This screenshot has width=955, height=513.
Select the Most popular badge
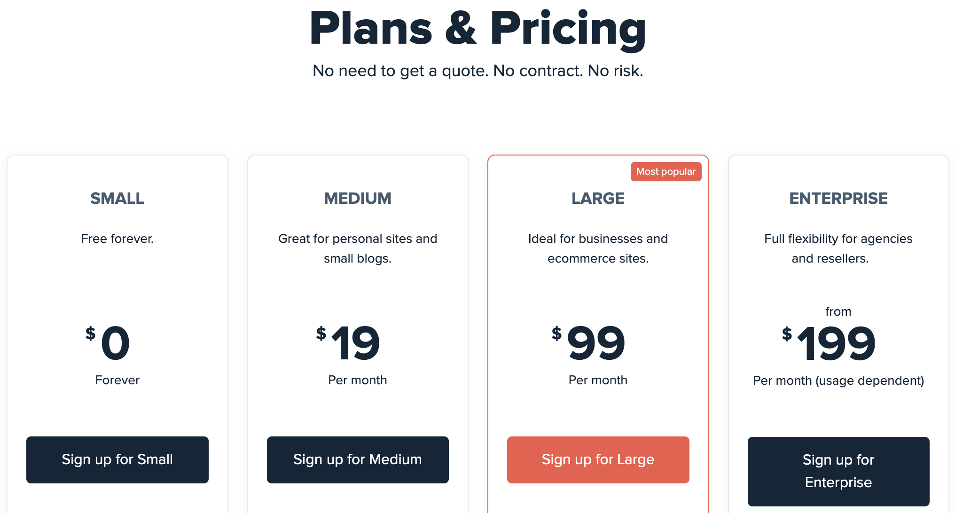[666, 171]
